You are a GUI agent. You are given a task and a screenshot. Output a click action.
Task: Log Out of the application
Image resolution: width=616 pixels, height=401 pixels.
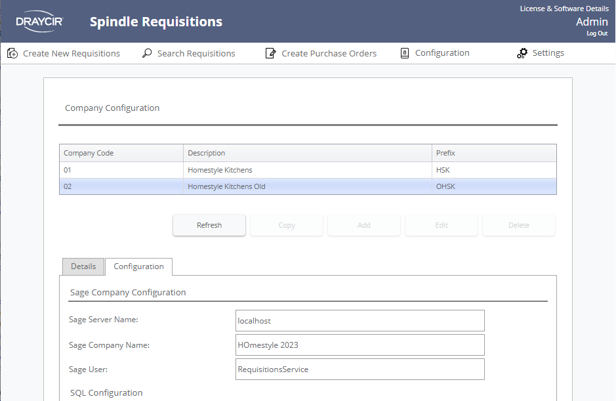click(597, 33)
